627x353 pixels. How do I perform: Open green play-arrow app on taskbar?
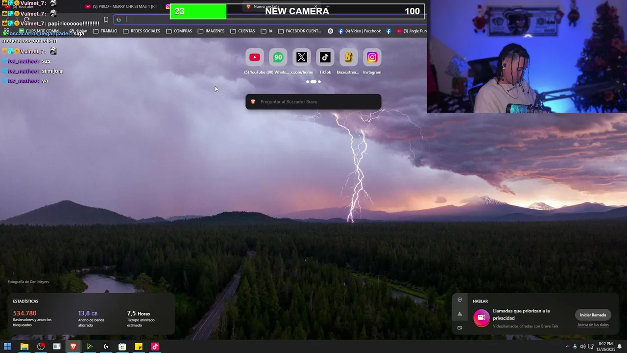click(90, 347)
